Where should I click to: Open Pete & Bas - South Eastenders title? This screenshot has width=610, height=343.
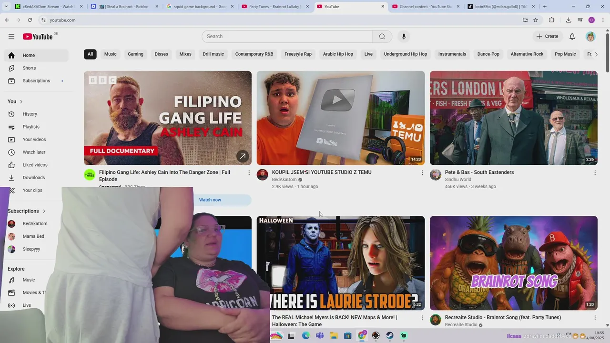(479, 172)
